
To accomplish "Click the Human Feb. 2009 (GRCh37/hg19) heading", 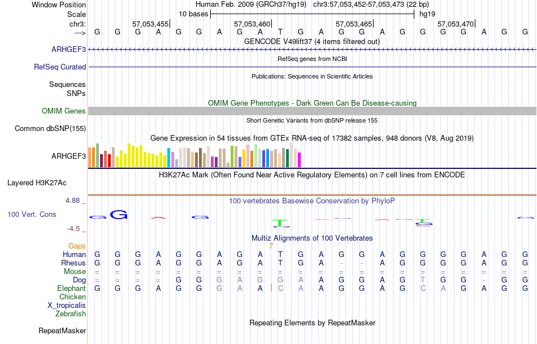I will 250,5.
